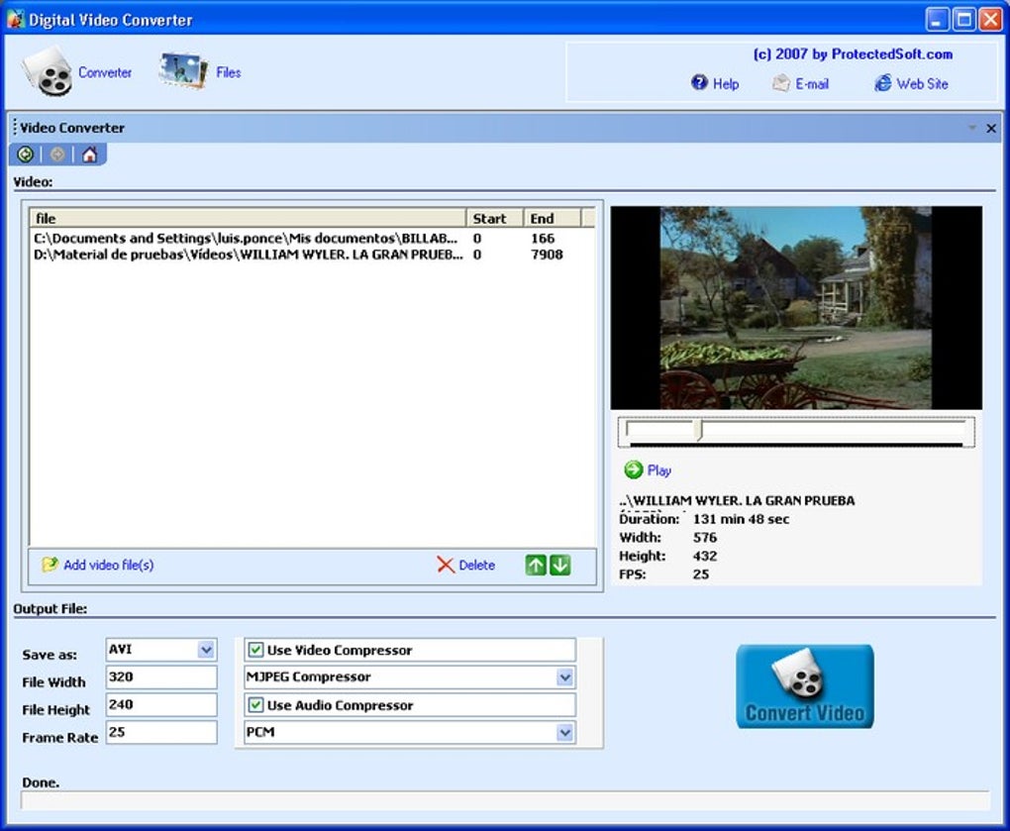Screen dimensions: 1010x831
Task: Click the File Width input field
Action: point(161,677)
